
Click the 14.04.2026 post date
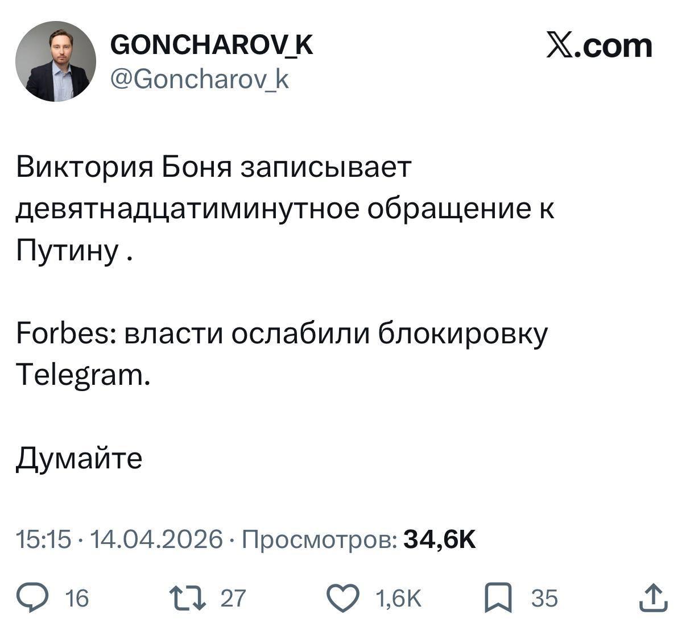tap(156, 539)
